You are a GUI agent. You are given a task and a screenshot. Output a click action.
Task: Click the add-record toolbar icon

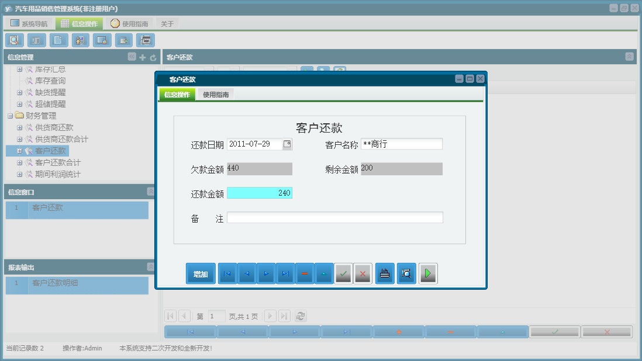pyautogui.click(x=123, y=40)
